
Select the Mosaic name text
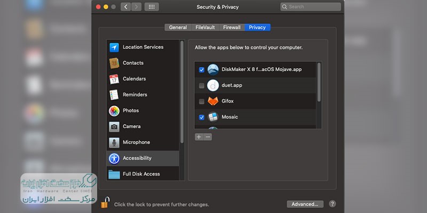click(x=230, y=117)
